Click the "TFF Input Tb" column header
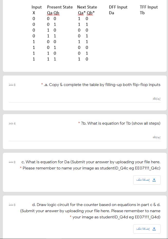This screenshot has height=239, width=168. (x=149, y=10)
